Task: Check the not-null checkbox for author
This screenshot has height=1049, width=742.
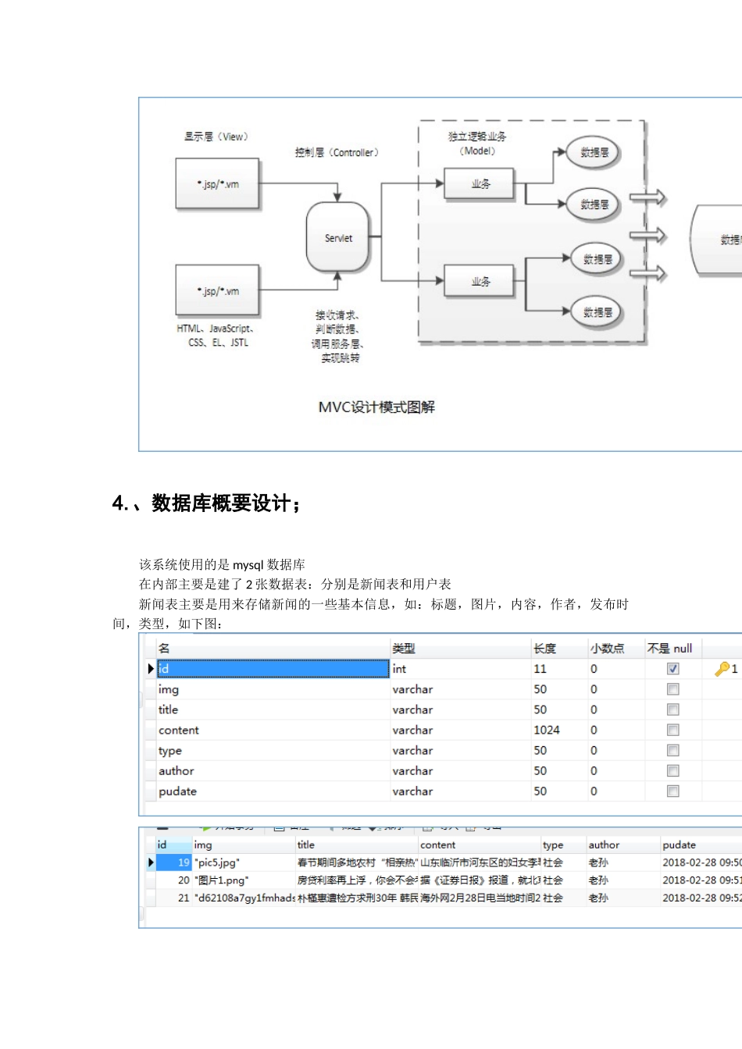Action: click(672, 770)
